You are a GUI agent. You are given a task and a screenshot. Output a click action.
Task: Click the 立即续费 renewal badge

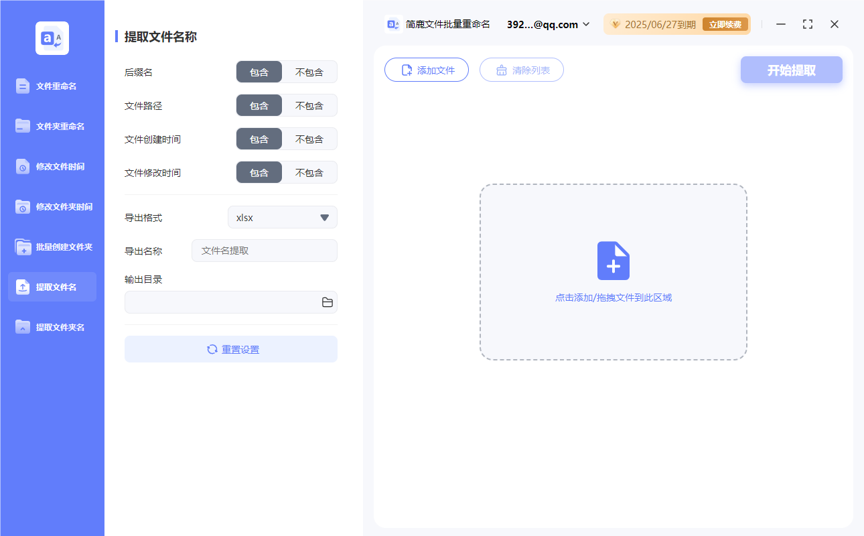coord(725,23)
